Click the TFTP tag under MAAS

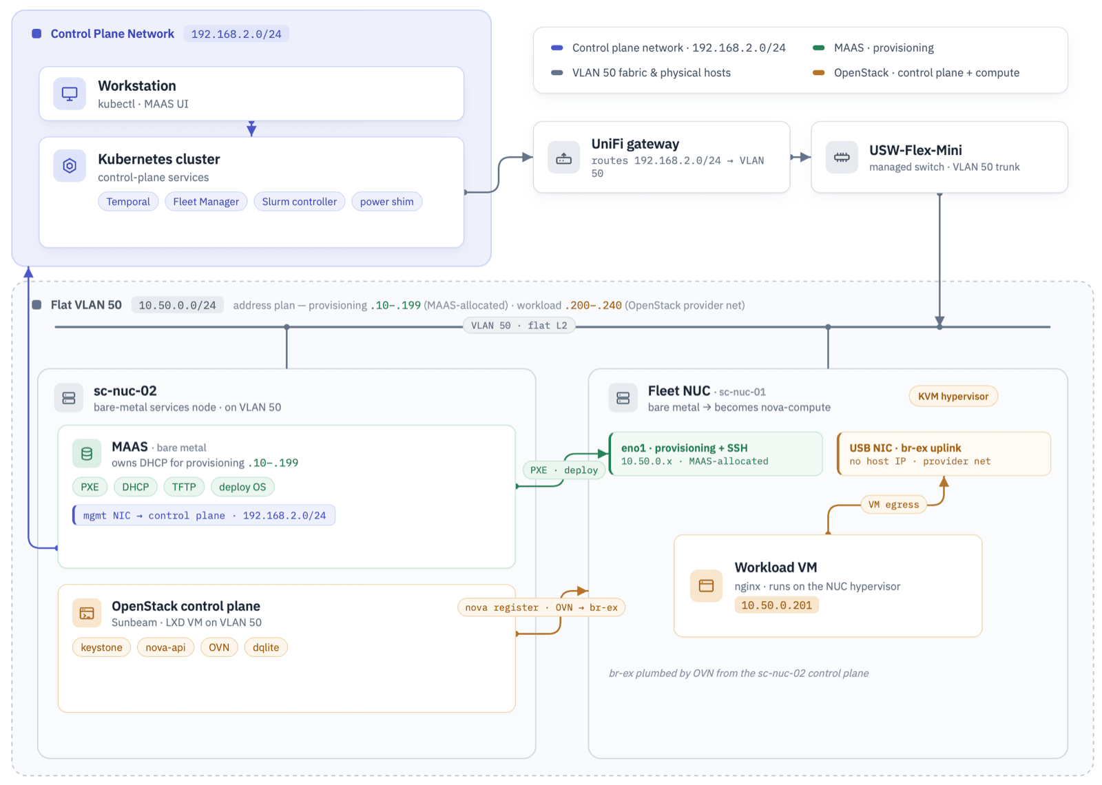[x=184, y=487]
